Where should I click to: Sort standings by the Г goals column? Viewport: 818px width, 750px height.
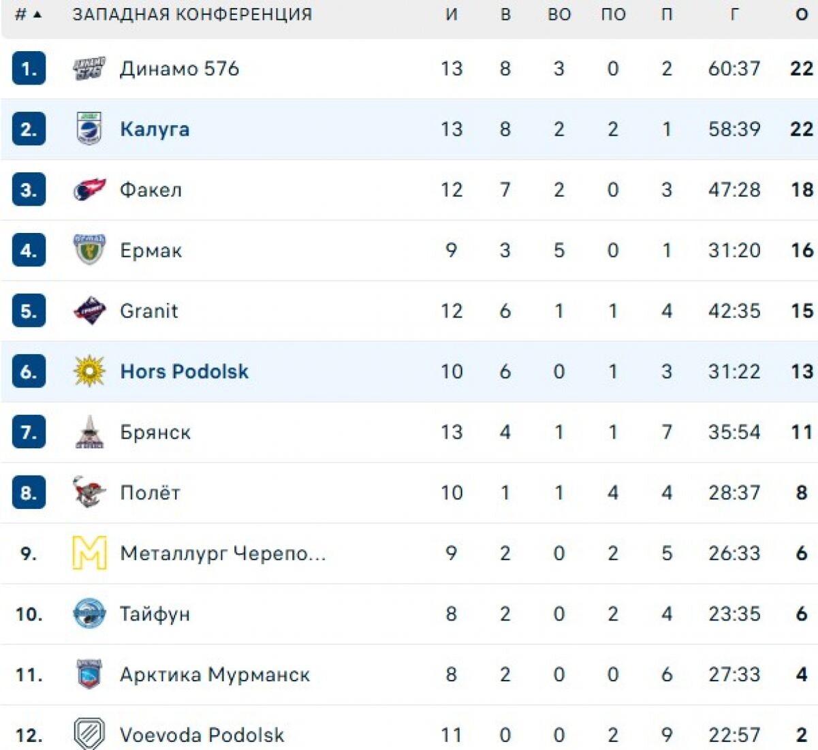(734, 14)
